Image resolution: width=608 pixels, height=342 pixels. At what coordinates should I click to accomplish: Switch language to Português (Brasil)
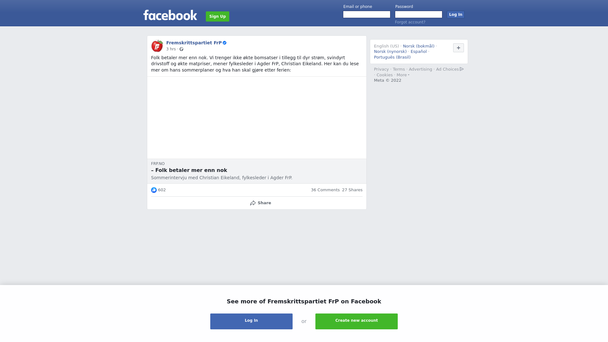pos(392,57)
